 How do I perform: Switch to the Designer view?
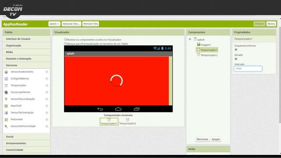(x=259, y=24)
